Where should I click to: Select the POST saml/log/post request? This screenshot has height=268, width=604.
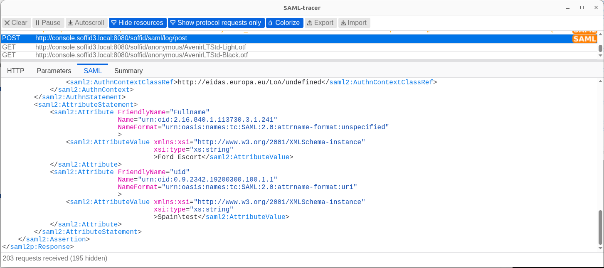[298, 39]
